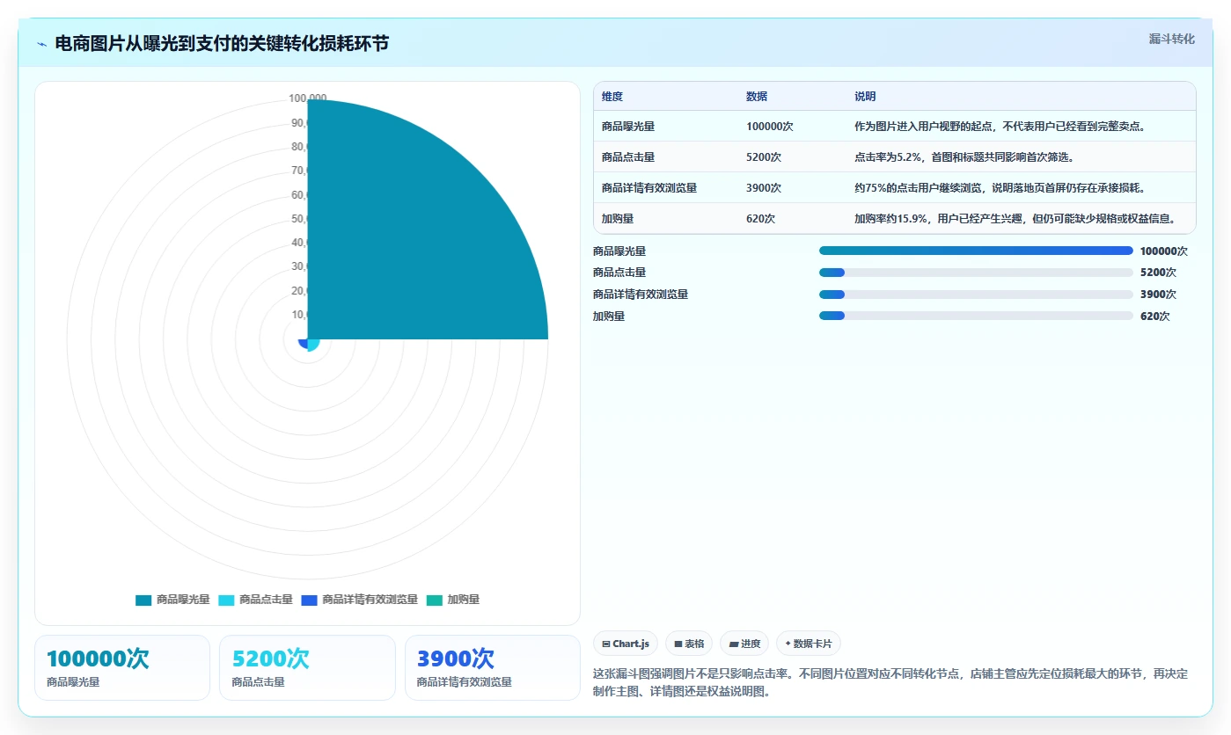Click the 商品详情有效浏览量 progress bar

click(976, 295)
